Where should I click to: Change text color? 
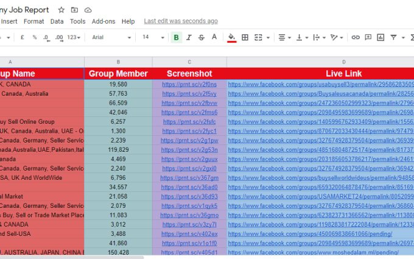[x=214, y=37]
